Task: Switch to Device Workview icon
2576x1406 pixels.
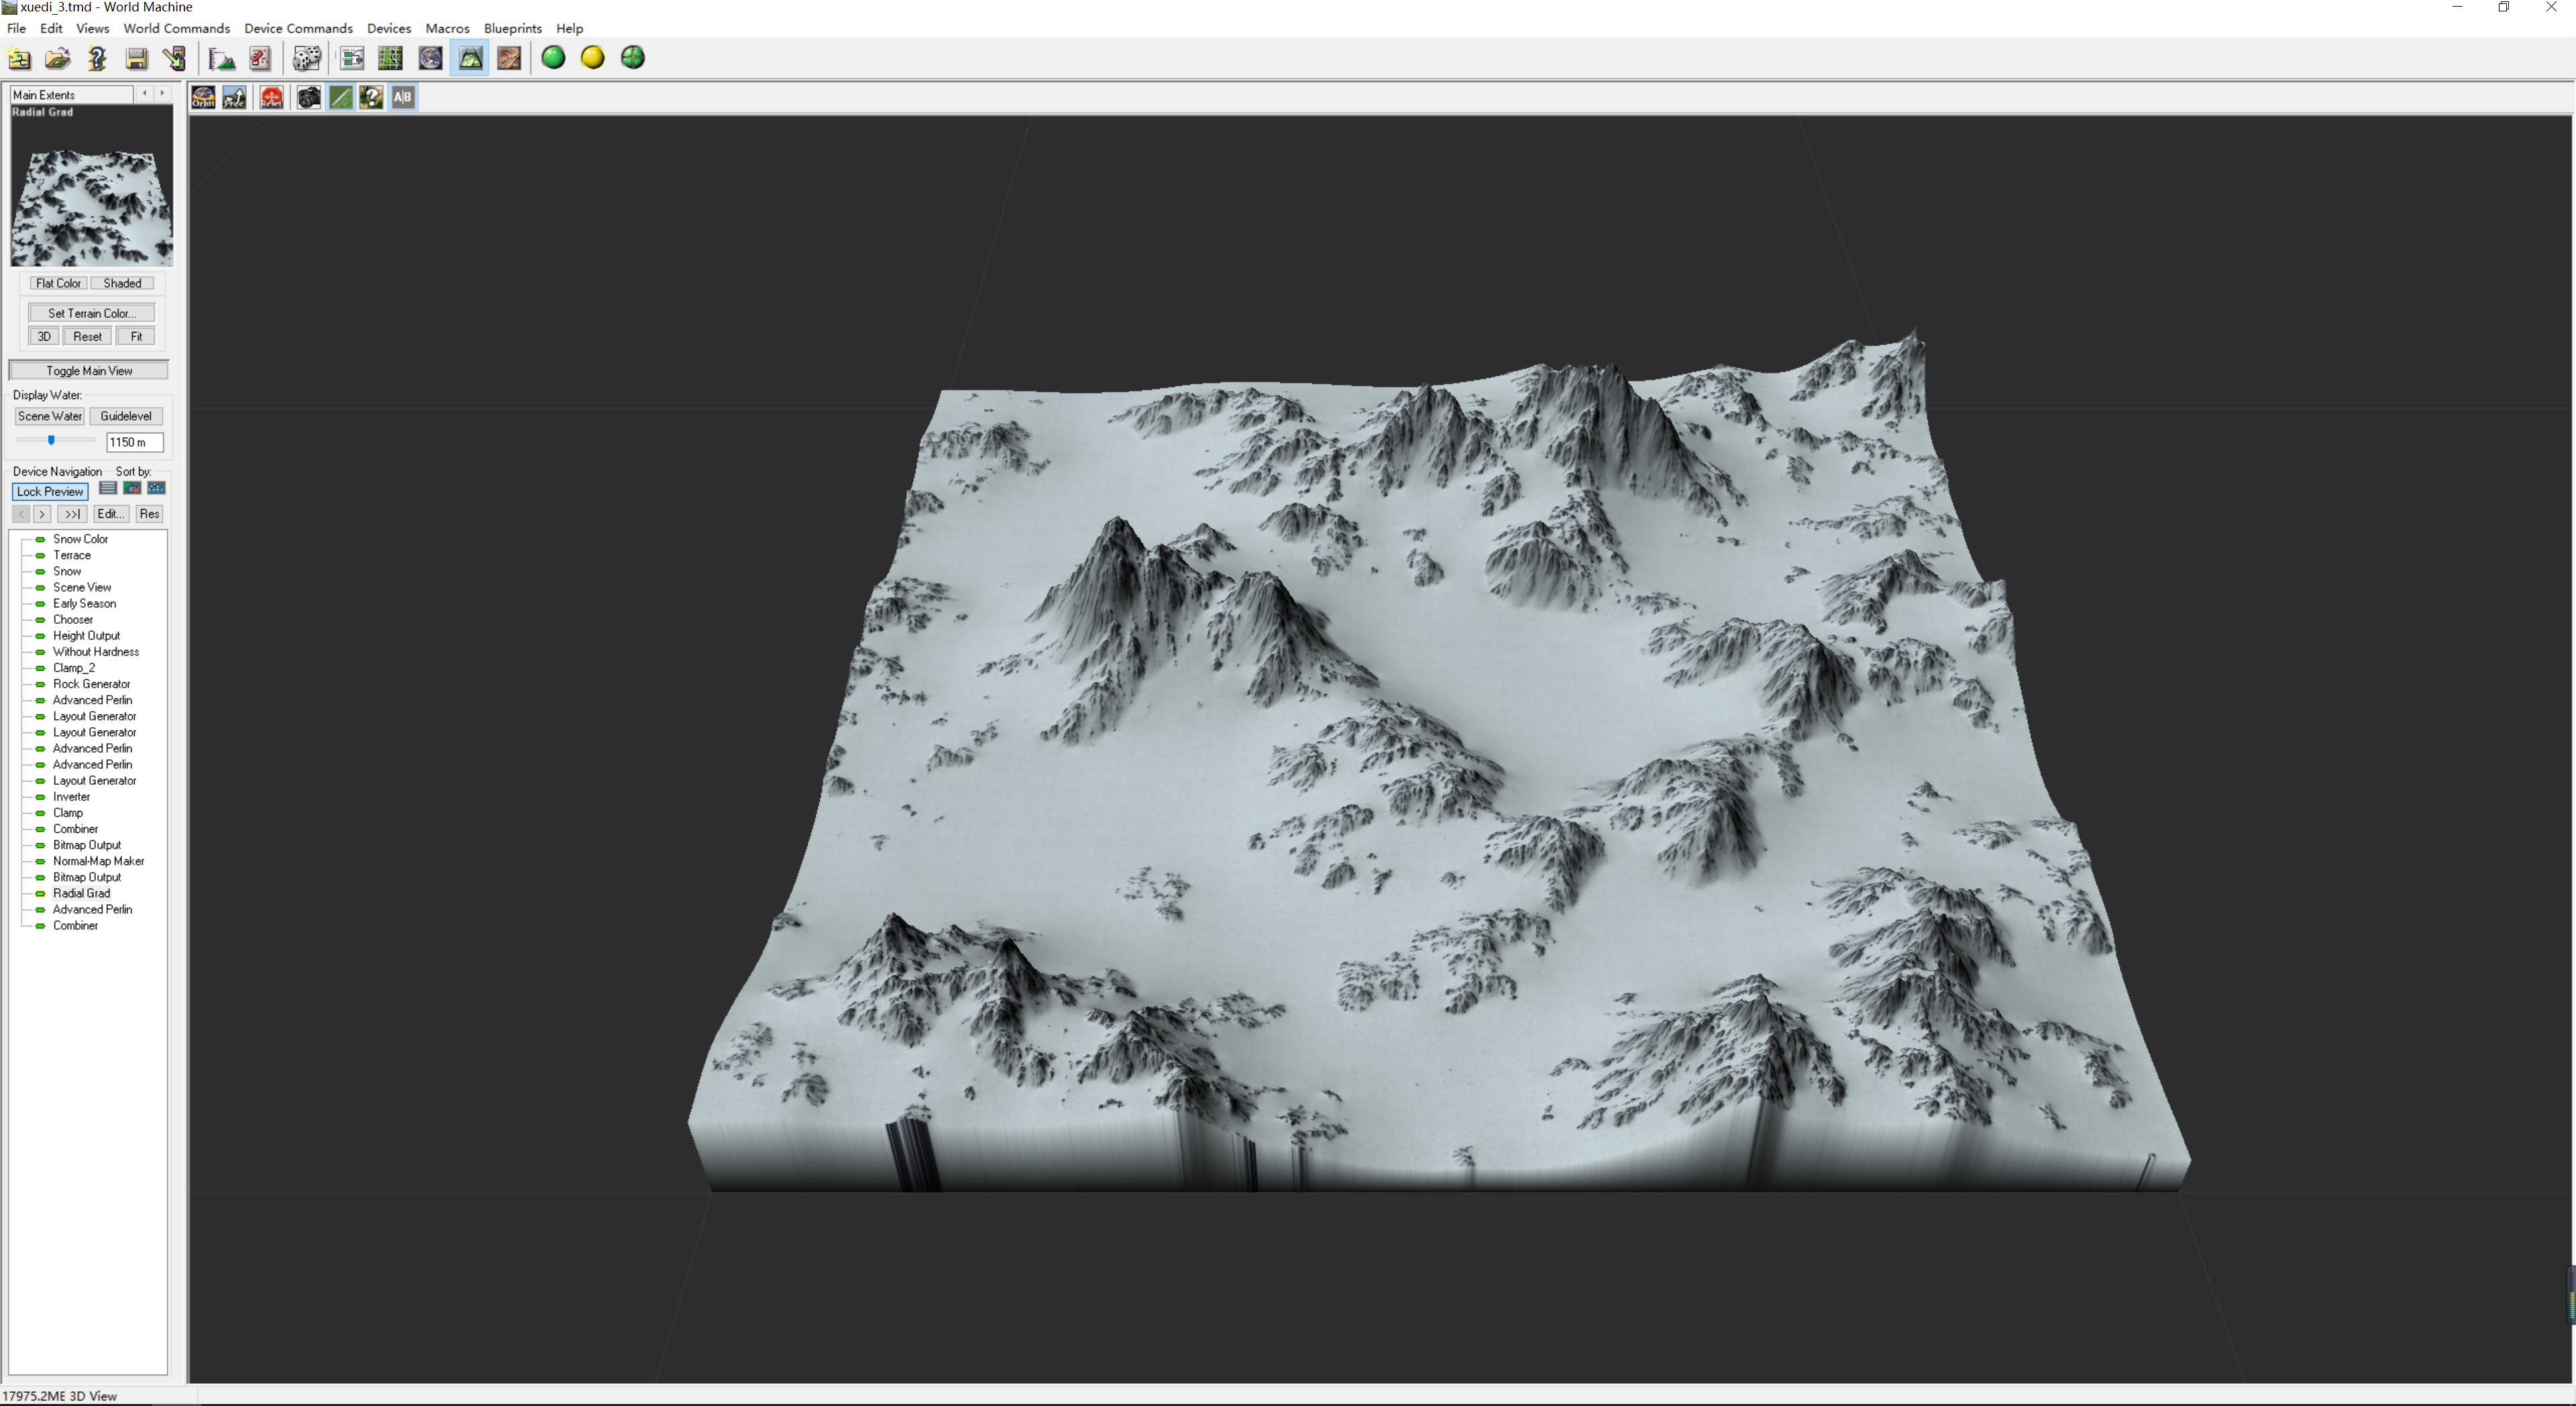Action: 351,58
